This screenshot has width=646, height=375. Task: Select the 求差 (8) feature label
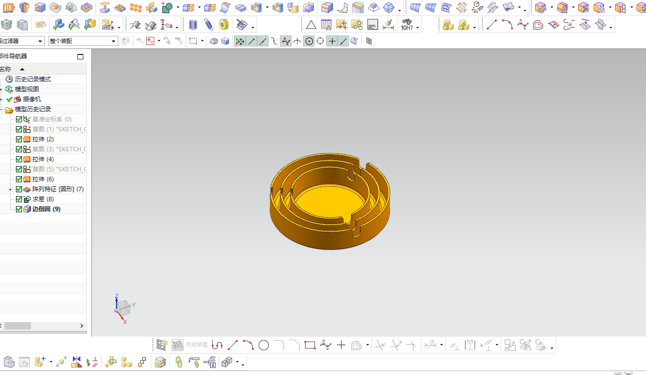click(x=43, y=199)
